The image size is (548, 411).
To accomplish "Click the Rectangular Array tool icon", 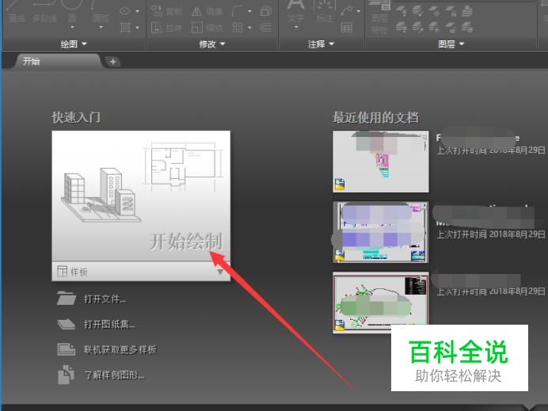I will 238,27.
